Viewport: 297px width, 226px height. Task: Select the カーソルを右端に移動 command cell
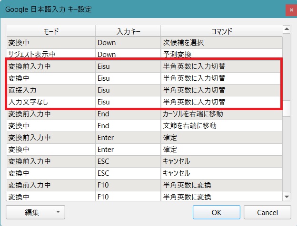pos(221,114)
